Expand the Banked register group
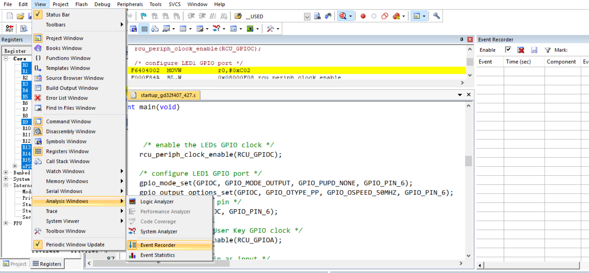Screen dimensions: 589x273 click(6, 172)
